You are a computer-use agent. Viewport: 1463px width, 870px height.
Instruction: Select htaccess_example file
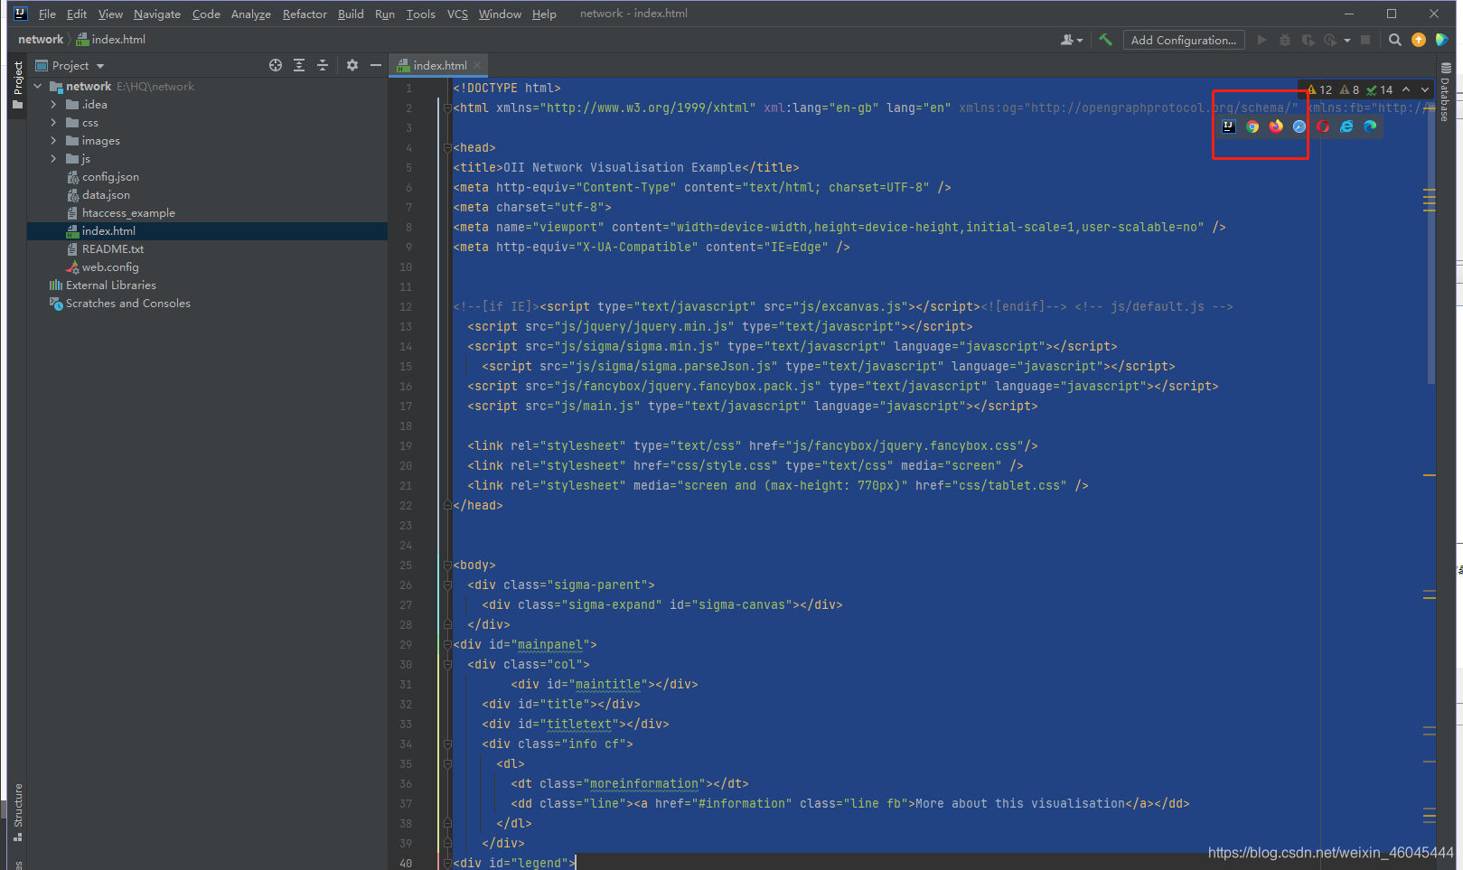point(127,213)
